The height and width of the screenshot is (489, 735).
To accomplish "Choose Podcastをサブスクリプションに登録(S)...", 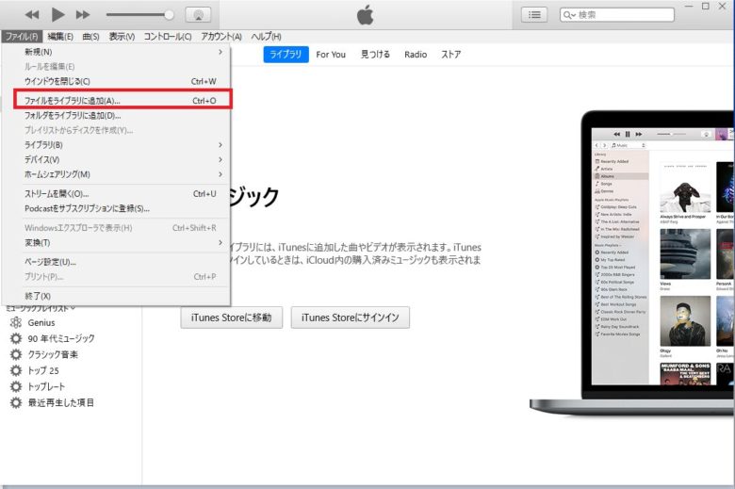I will tap(116, 208).
